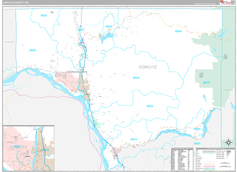Click the COWLITZ label in the inset map

(18, 148)
